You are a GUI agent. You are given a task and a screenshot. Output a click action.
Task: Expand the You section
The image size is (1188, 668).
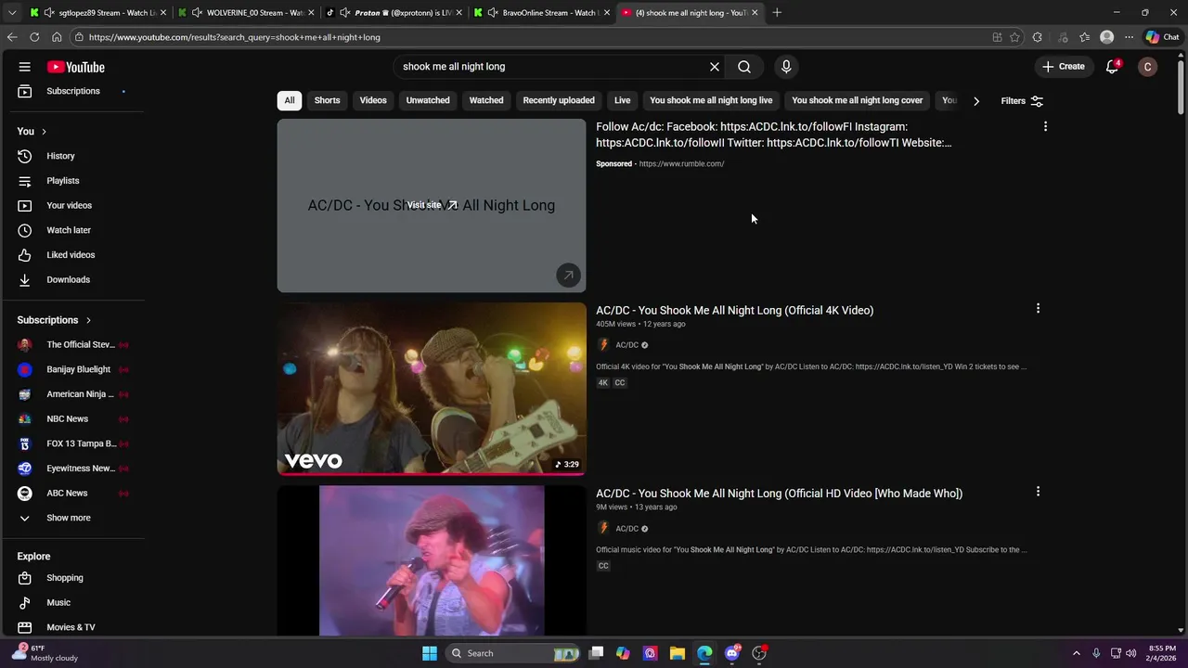pos(32,132)
